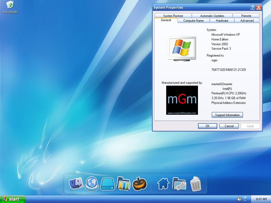Click the Windows XP monitor logo image
This screenshot has width=271, height=203.
(x=182, y=49)
